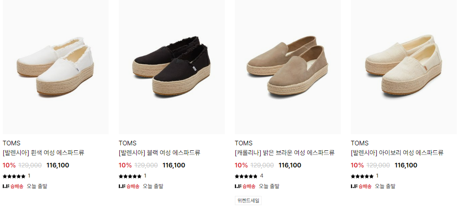This screenshot has width=461, height=218.
Task: Open the white Valencia espadrille product image
Action: click(56, 67)
